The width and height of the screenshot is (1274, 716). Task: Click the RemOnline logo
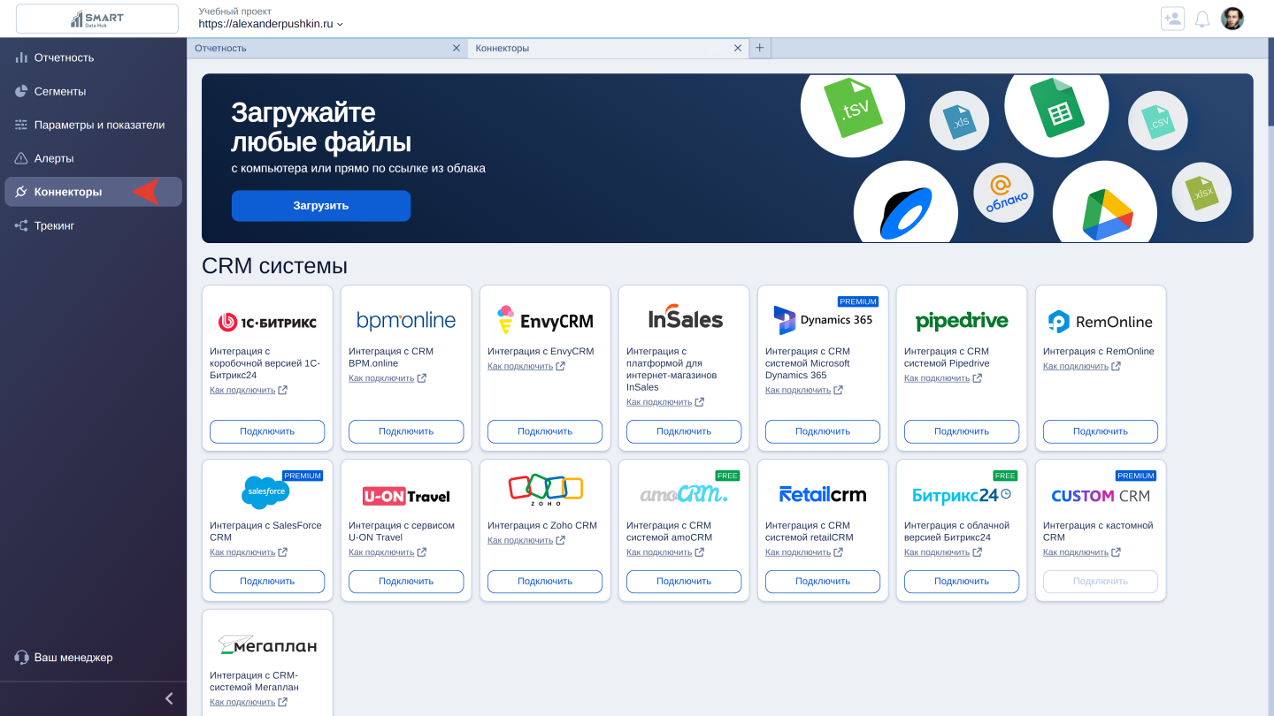pos(1100,322)
